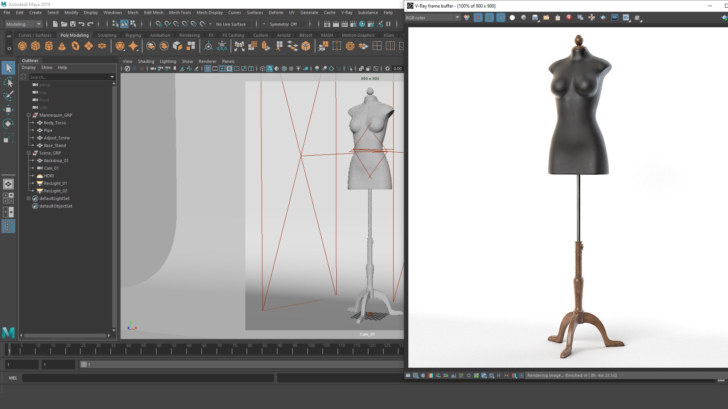Clear the image in V-Ray frame buffer

(x=569, y=18)
